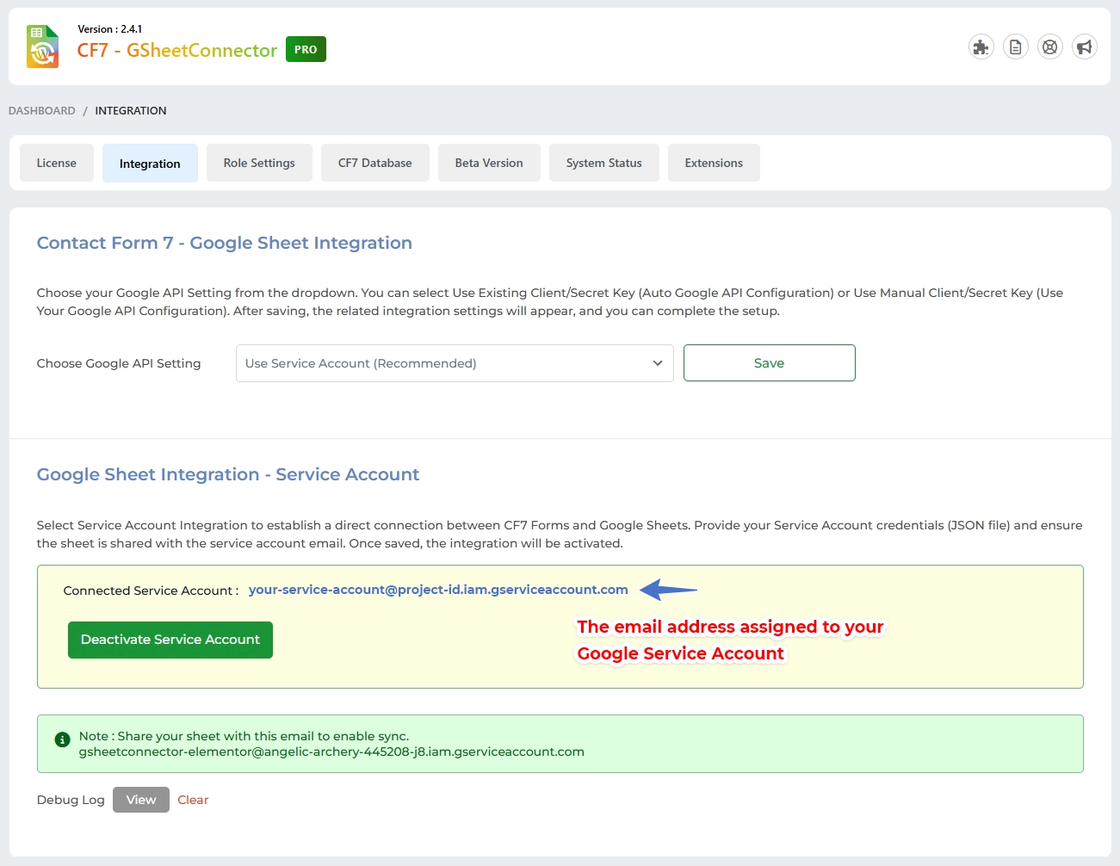Click the dropdown chevron beside Use Service Account
The image size is (1120, 866).
tap(657, 362)
